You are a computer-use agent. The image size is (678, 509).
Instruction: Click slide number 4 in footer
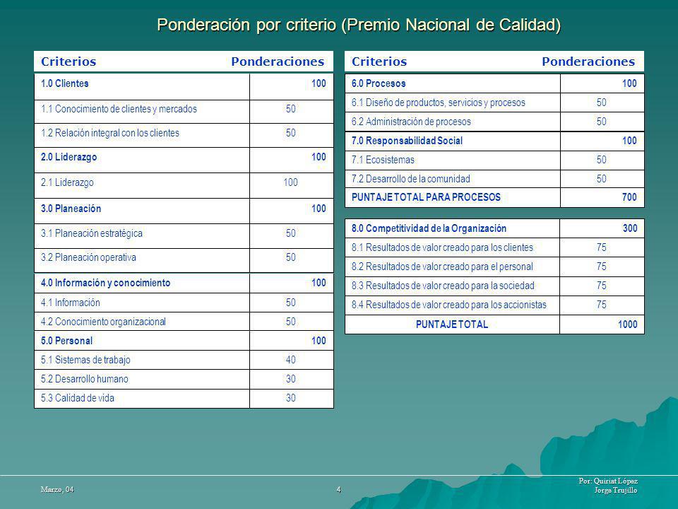click(338, 489)
